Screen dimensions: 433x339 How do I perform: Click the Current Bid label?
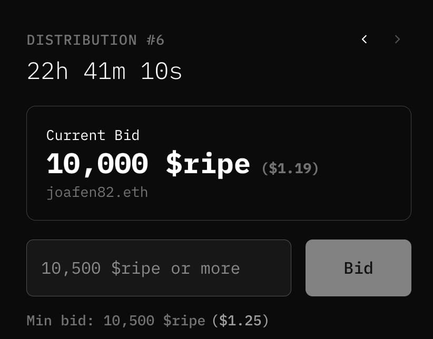[x=93, y=135]
